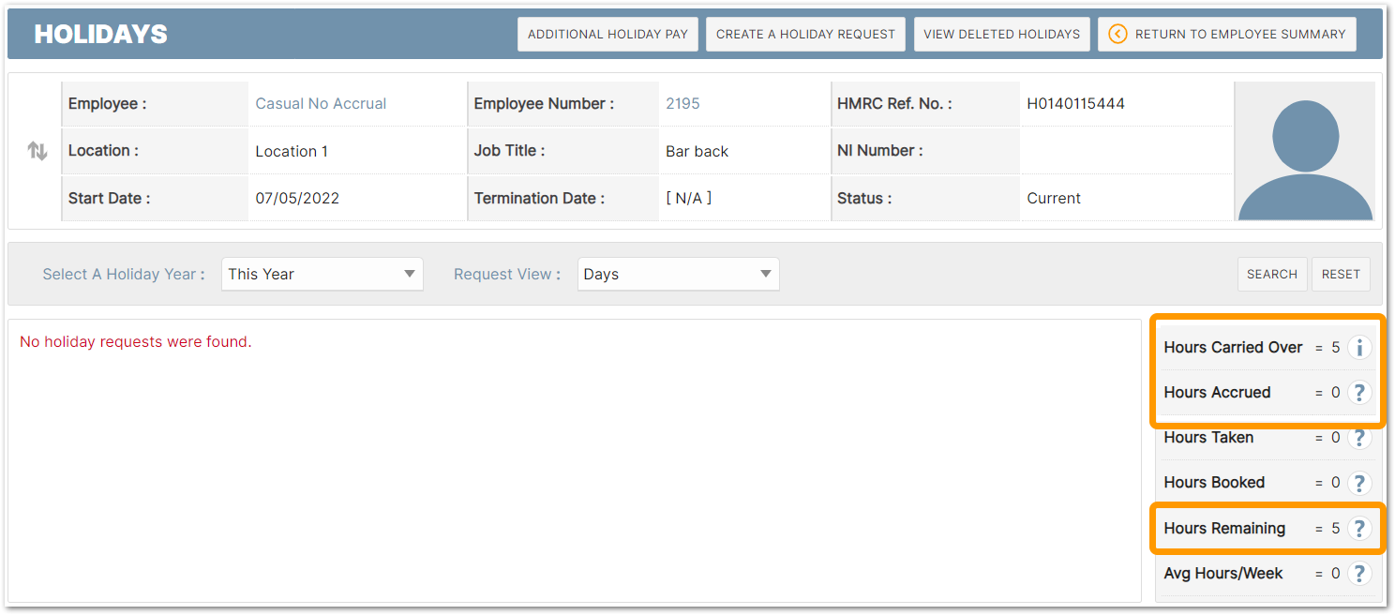Click the up-down swap arrows icon
1395x615 pixels.
click(x=37, y=151)
